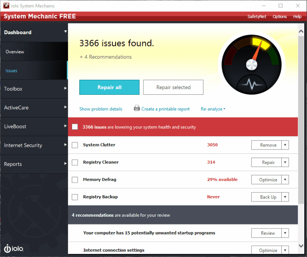Click the '29% available' memory value
Viewport: 307px width, 257px height.
tap(222, 179)
